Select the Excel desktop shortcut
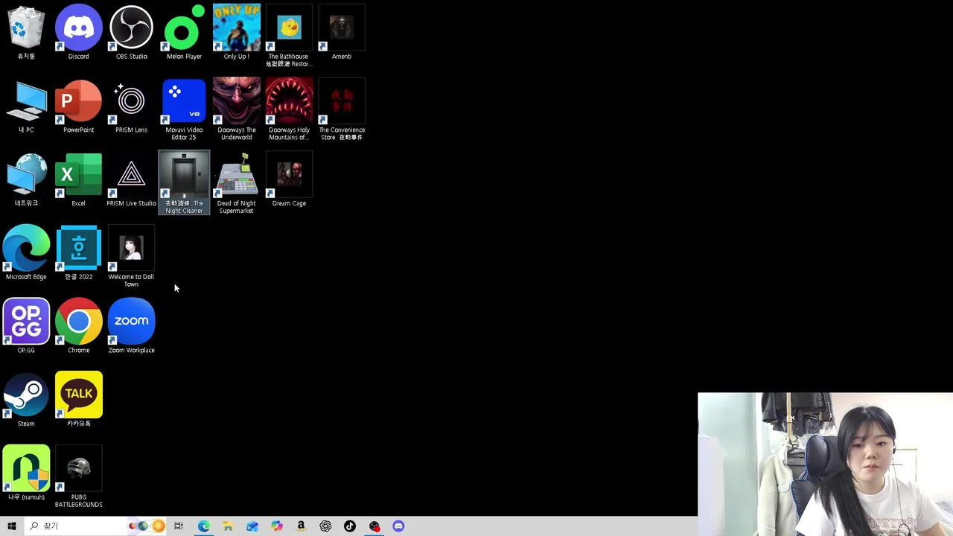This screenshot has height=536, width=953. pyautogui.click(x=78, y=180)
